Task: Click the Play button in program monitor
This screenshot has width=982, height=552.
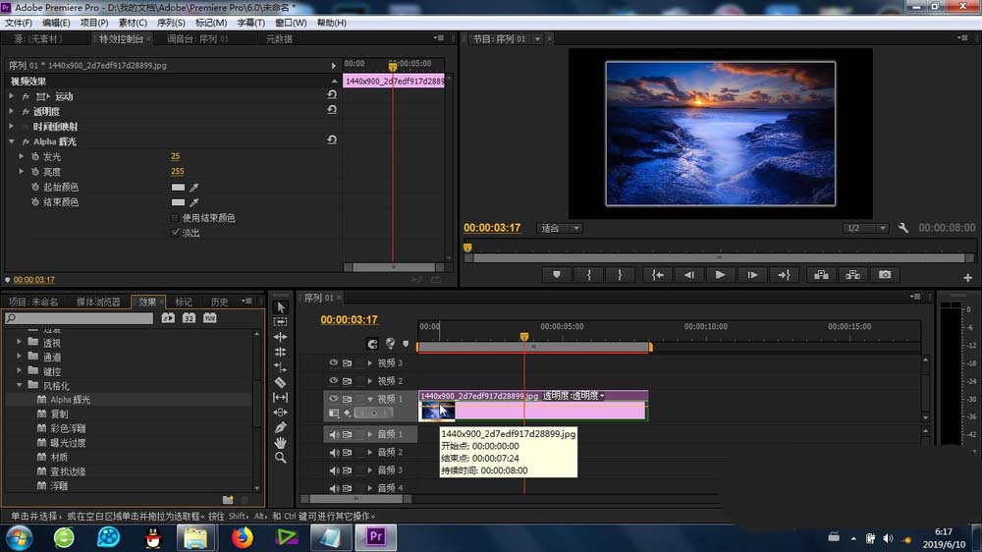Action: coord(720,274)
